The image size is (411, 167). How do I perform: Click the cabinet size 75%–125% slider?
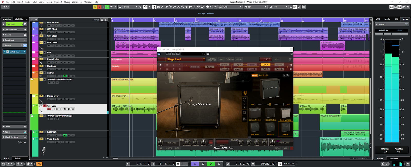pyautogui.click(x=269, y=104)
